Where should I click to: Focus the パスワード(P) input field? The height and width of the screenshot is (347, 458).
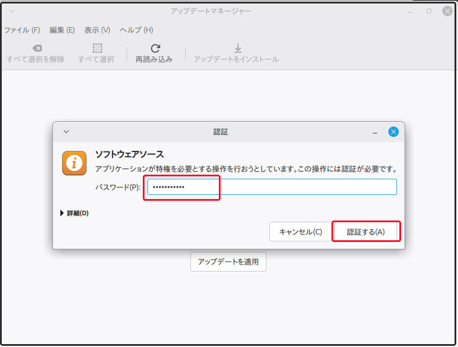(x=272, y=187)
